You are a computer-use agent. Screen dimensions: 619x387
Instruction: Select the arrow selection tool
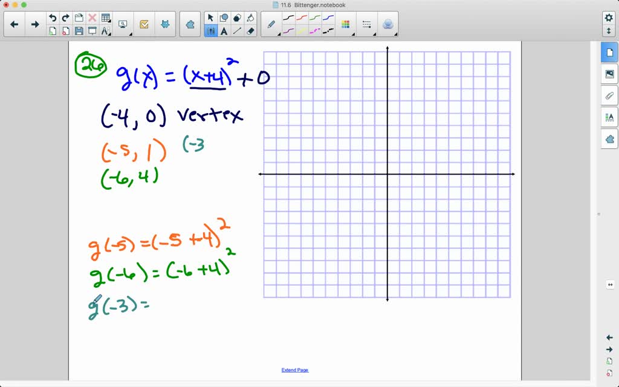[x=211, y=18]
